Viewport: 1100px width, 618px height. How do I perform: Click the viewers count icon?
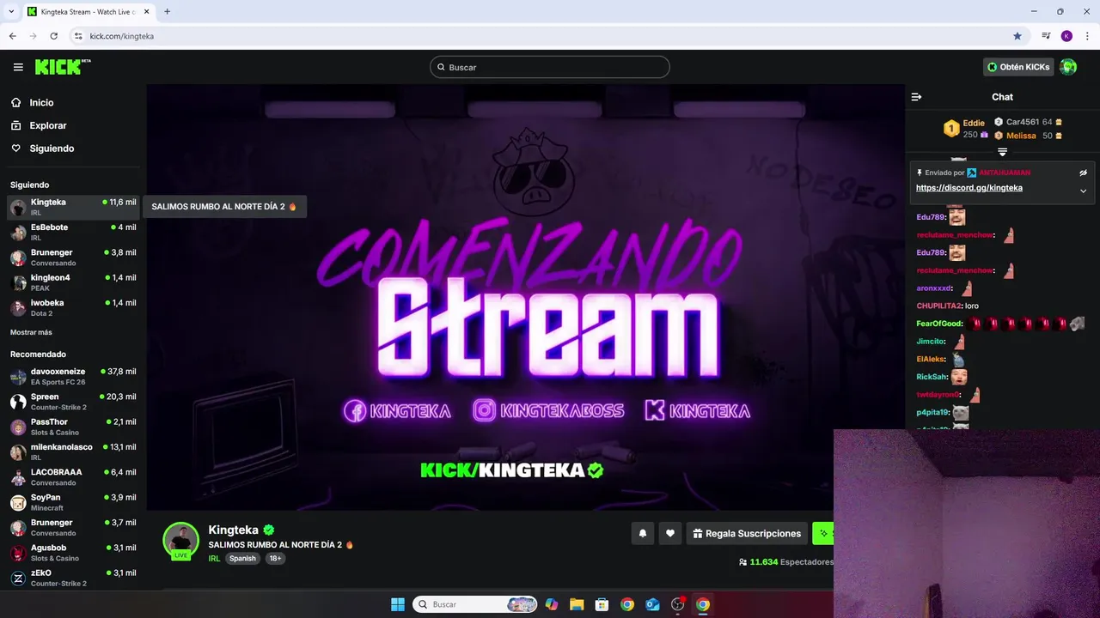coord(742,562)
